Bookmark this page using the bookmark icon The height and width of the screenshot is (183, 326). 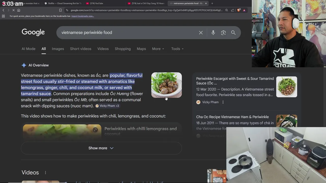pyautogui.click(x=60, y=10)
